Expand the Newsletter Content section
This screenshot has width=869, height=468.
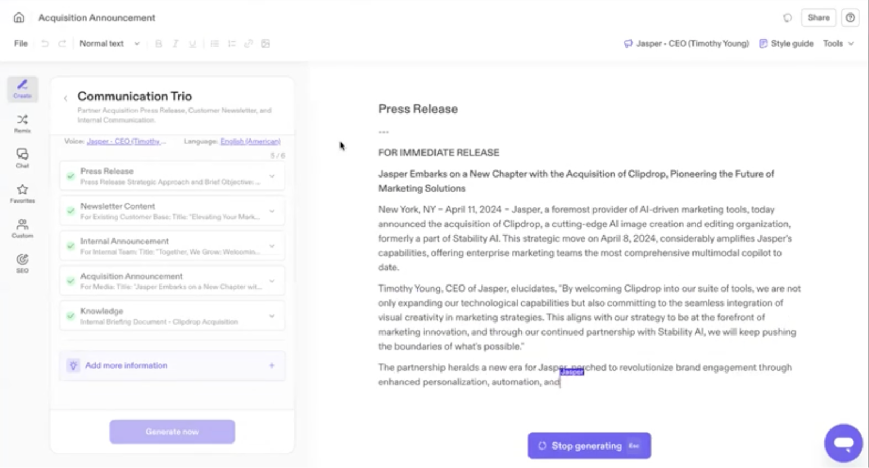(272, 211)
